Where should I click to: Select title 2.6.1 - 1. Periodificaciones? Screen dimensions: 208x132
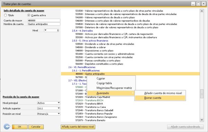(x=86, y=70)
